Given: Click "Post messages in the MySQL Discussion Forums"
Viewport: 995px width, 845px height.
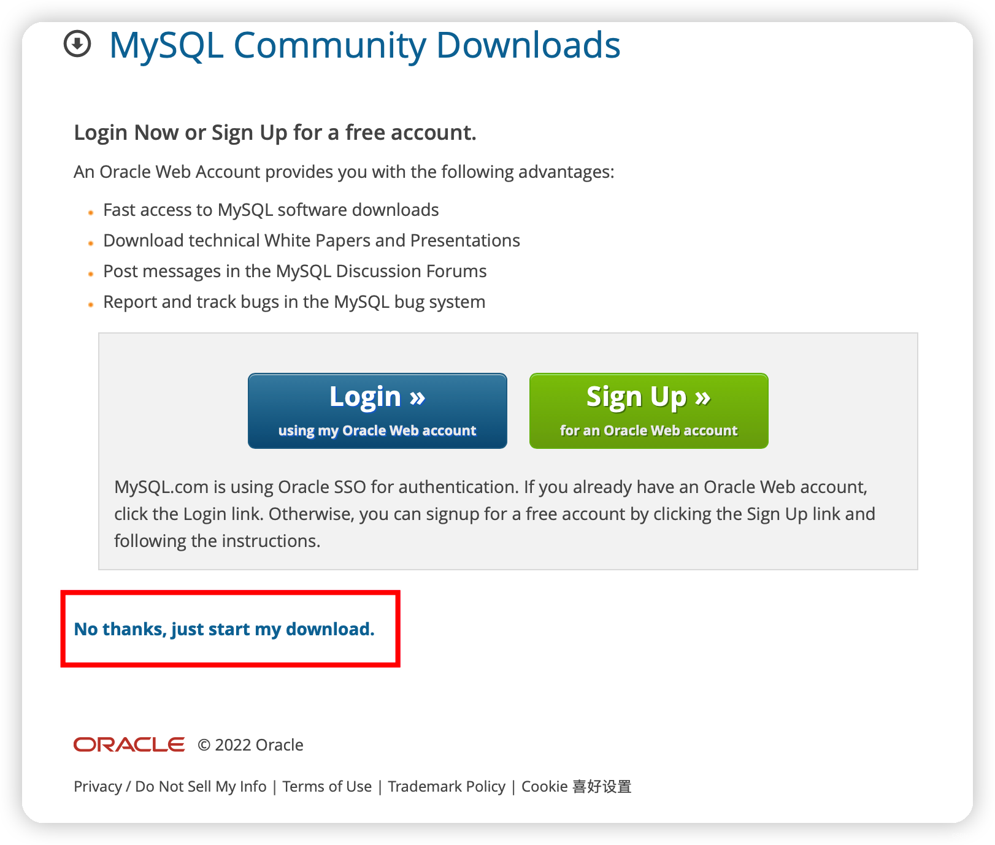Looking at the screenshot, I should pos(295,271).
